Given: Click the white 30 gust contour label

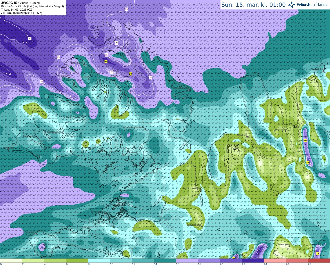Looking at the screenshot, I should (30, 38).
